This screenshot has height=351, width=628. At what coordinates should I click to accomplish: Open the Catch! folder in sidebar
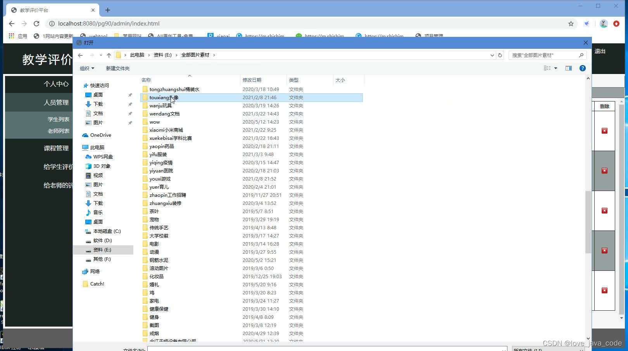[93, 284]
